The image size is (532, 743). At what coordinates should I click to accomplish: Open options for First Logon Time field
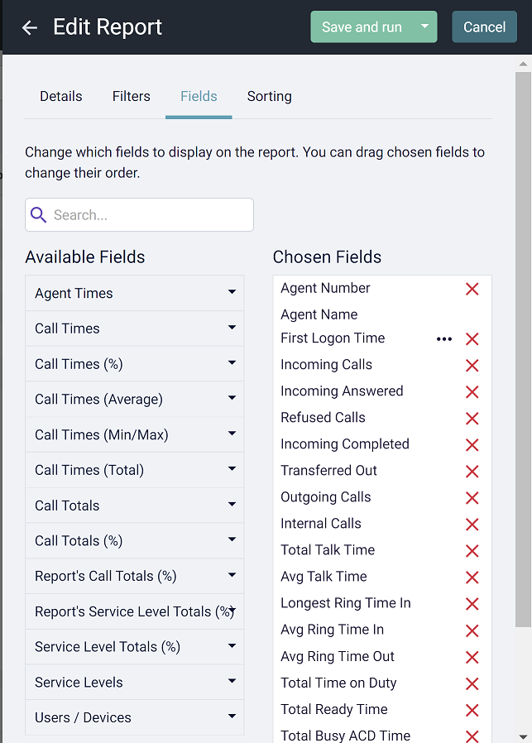tap(444, 338)
